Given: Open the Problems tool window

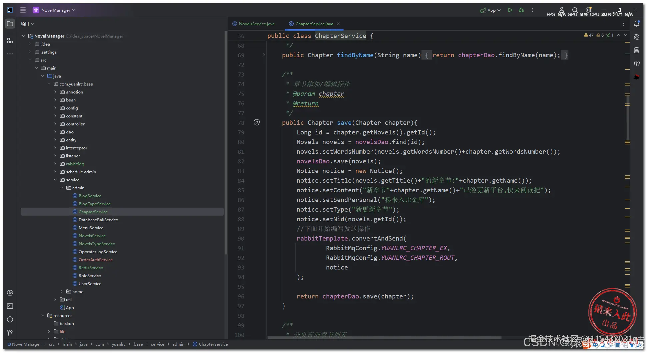Looking at the screenshot, I should point(10,319).
